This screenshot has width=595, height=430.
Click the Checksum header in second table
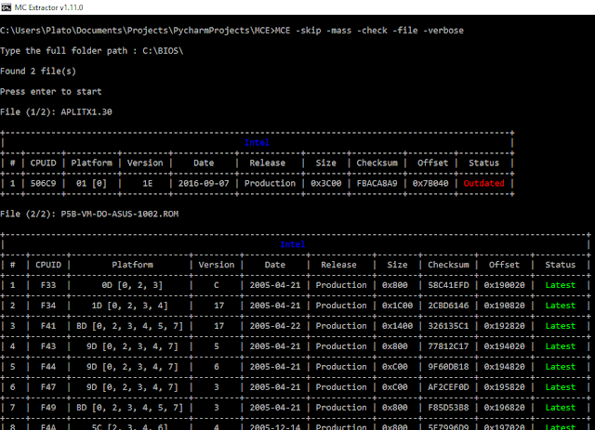tap(448, 265)
